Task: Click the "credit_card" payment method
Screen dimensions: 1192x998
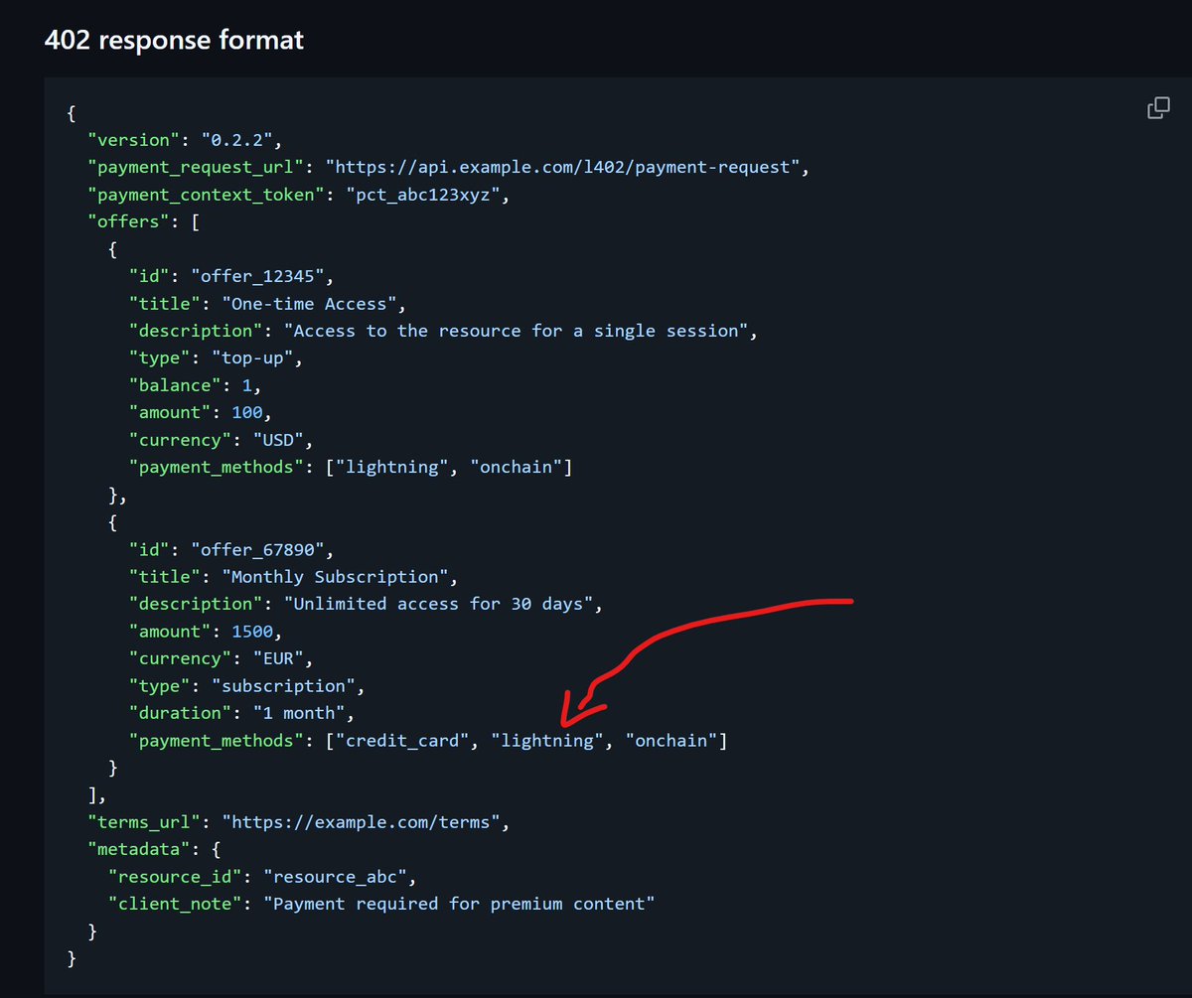Action: [401, 741]
